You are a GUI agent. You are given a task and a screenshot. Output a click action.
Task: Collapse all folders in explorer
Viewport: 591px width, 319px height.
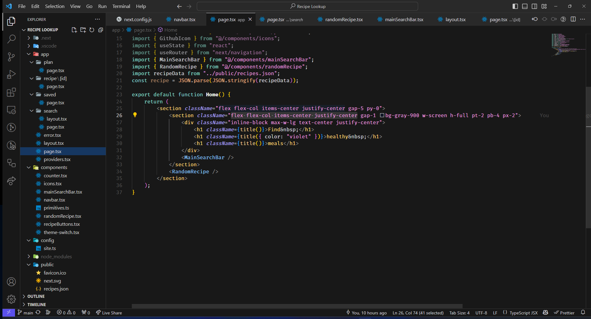pyautogui.click(x=101, y=30)
